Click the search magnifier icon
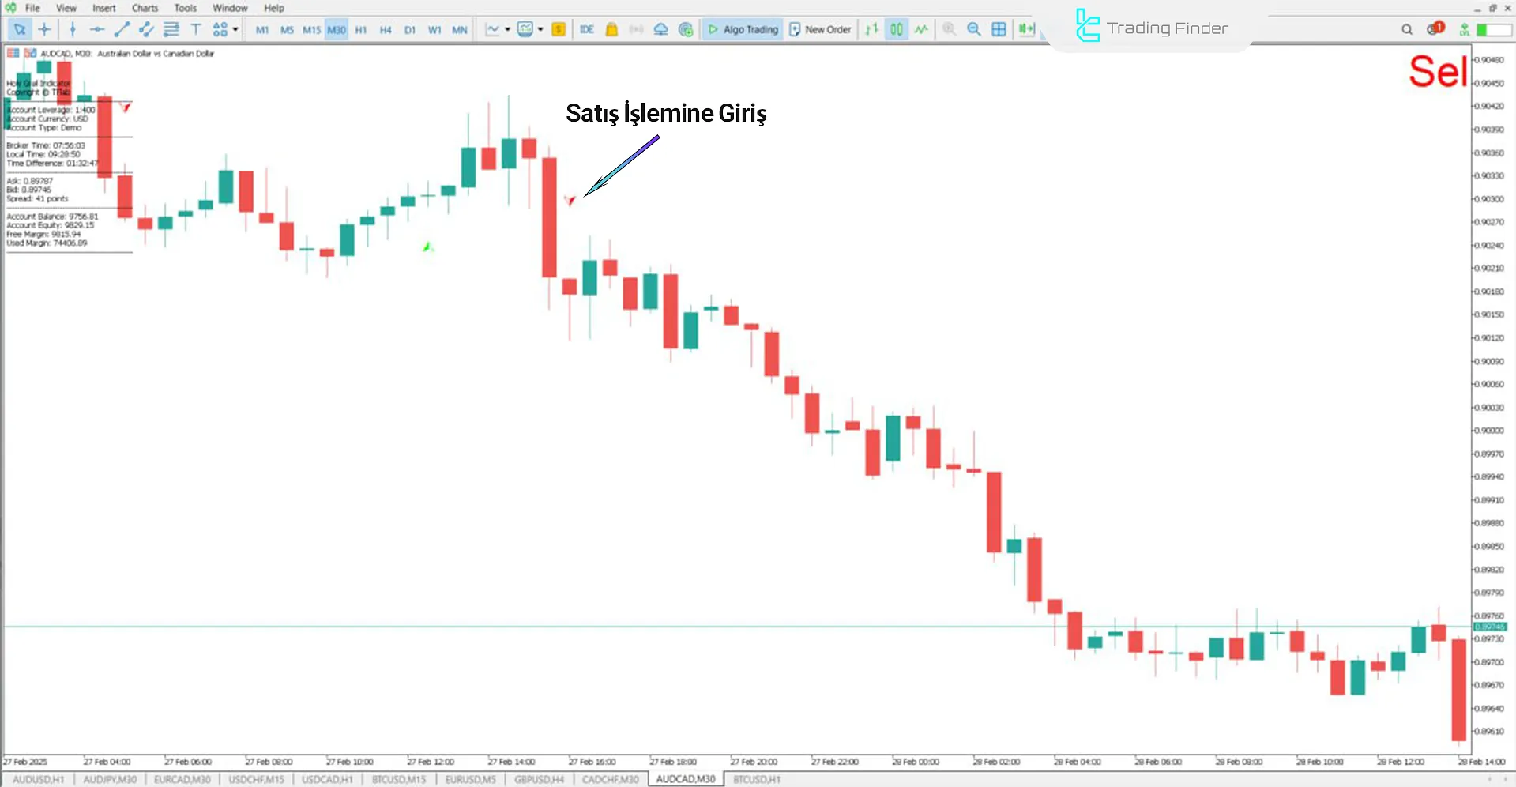Screen dimensions: 1516x787 pyautogui.click(x=1407, y=29)
